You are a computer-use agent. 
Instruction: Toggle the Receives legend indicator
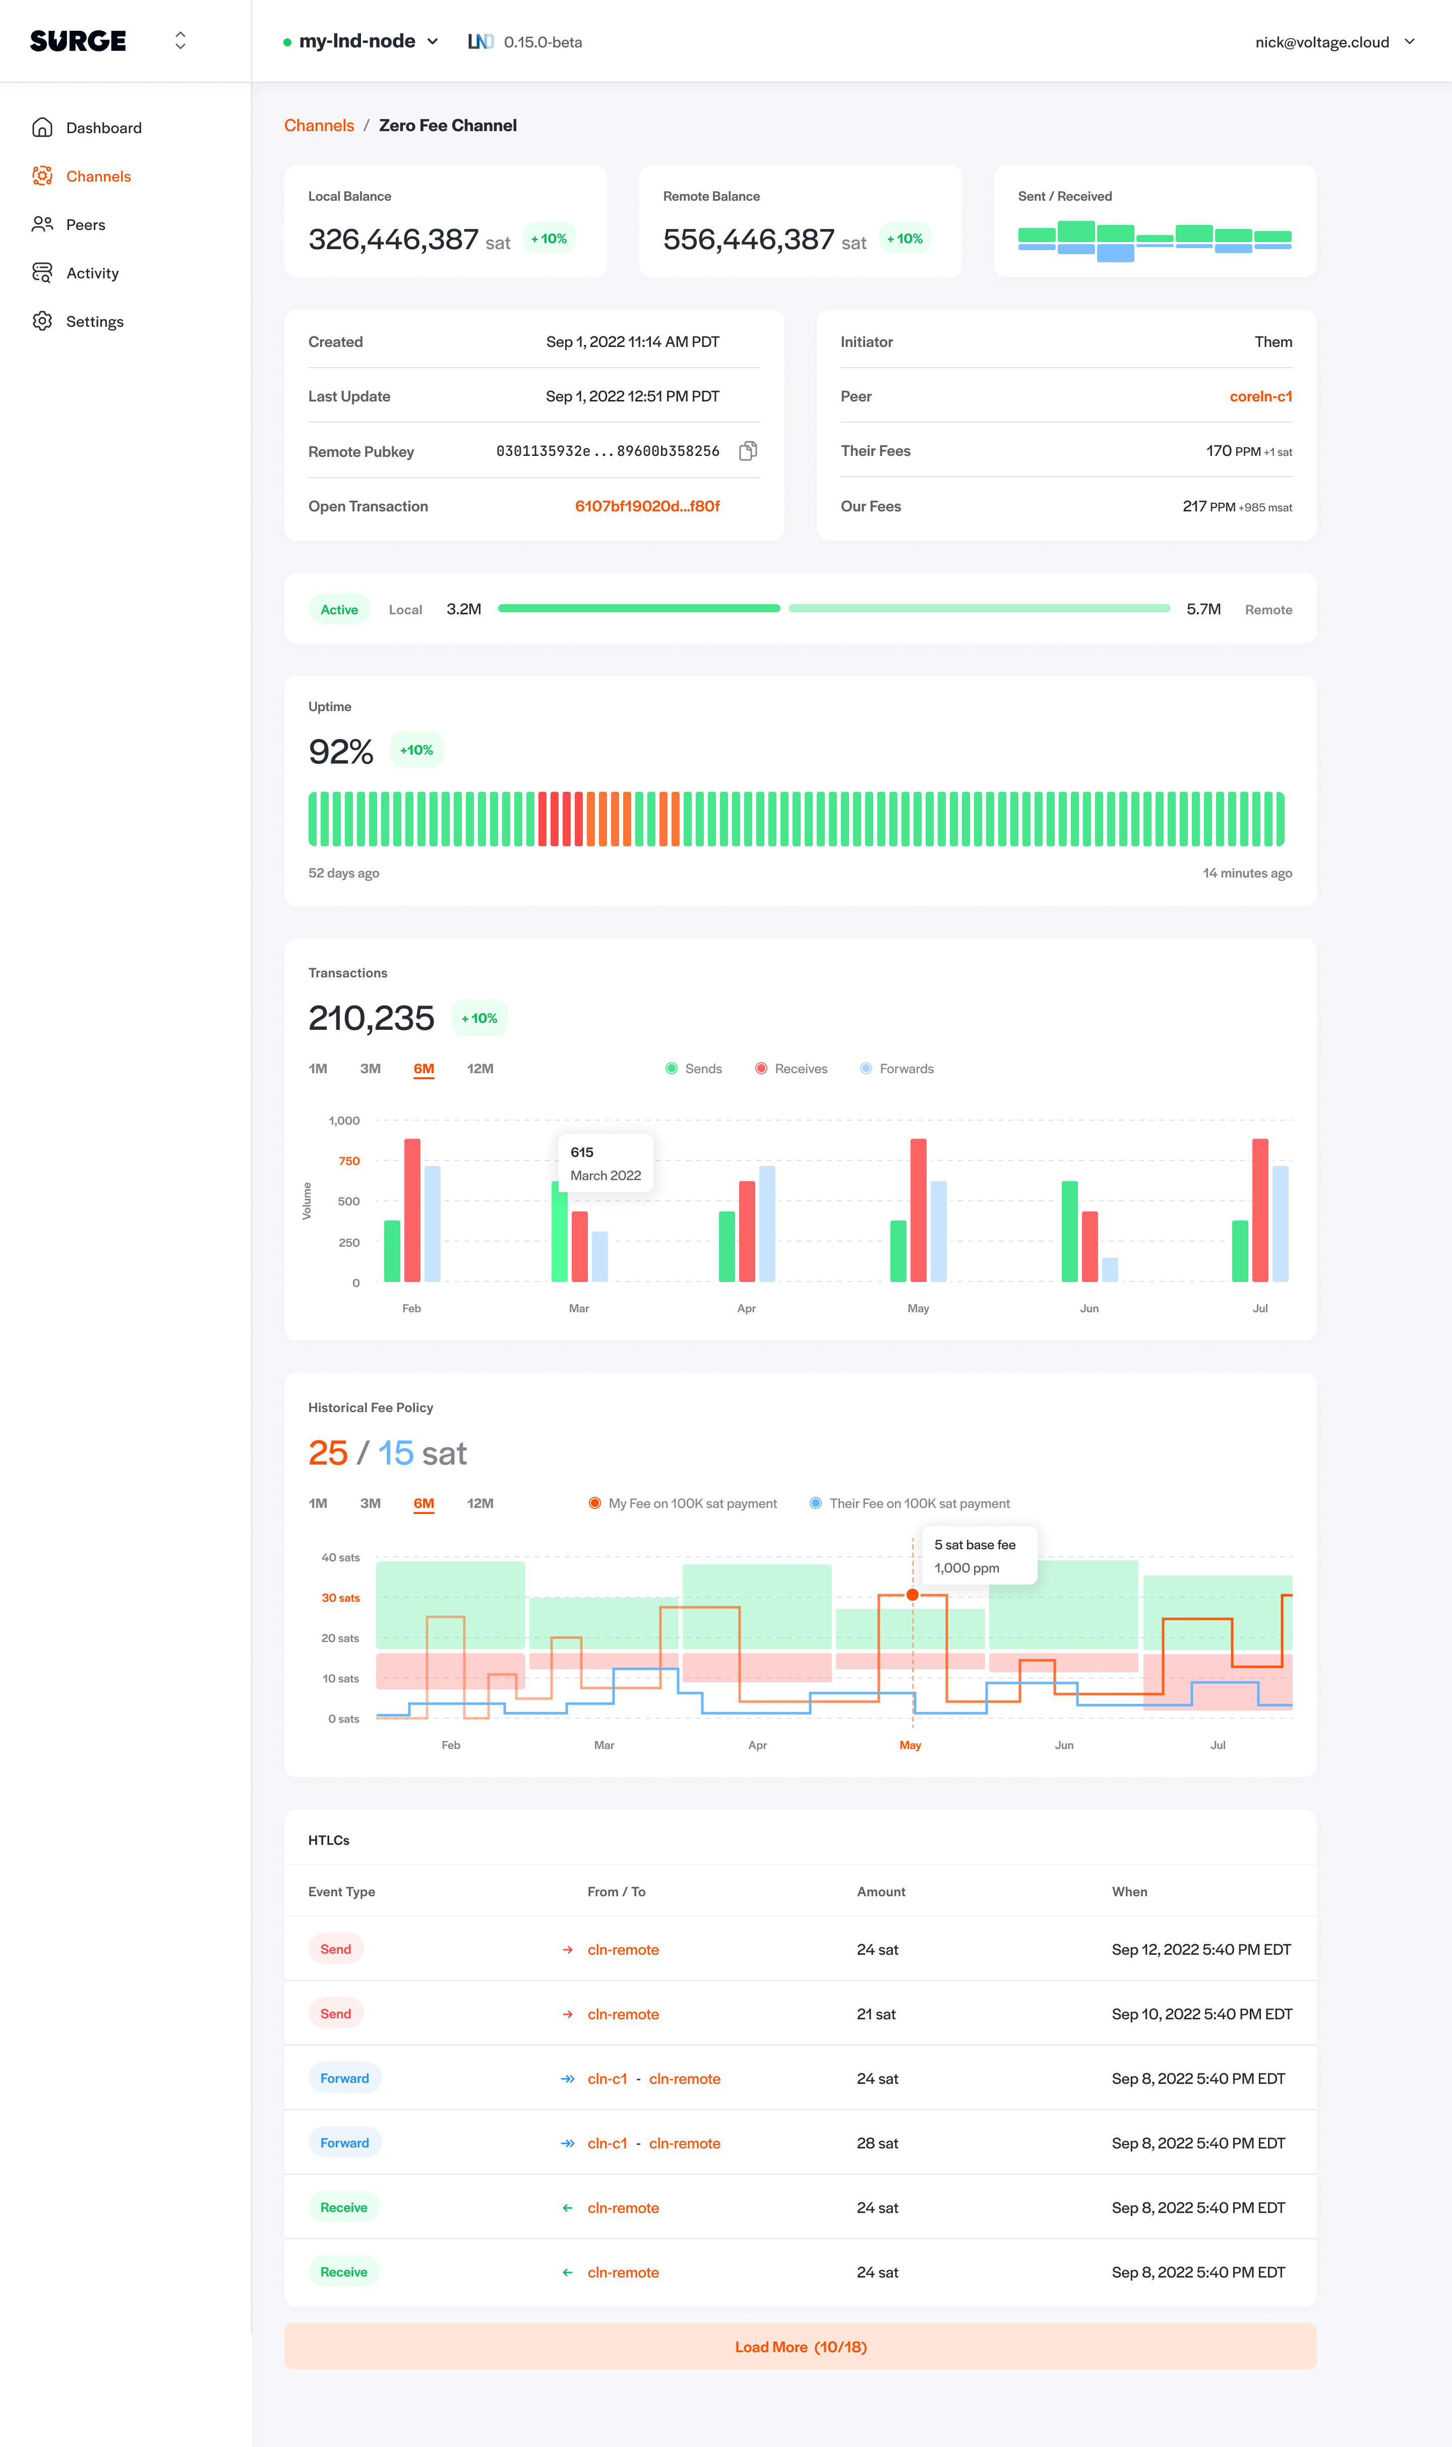point(761,1069)
